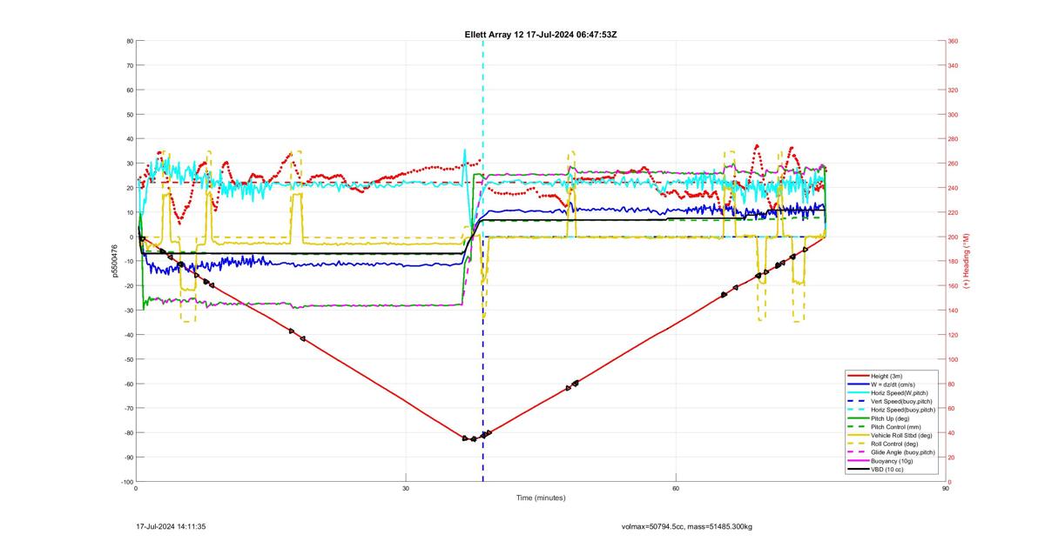This screenshot has height=541, width=1045.
Task: Click the x-axis tick label '30'
Action: pyautogui.click(x=406, y=488)
